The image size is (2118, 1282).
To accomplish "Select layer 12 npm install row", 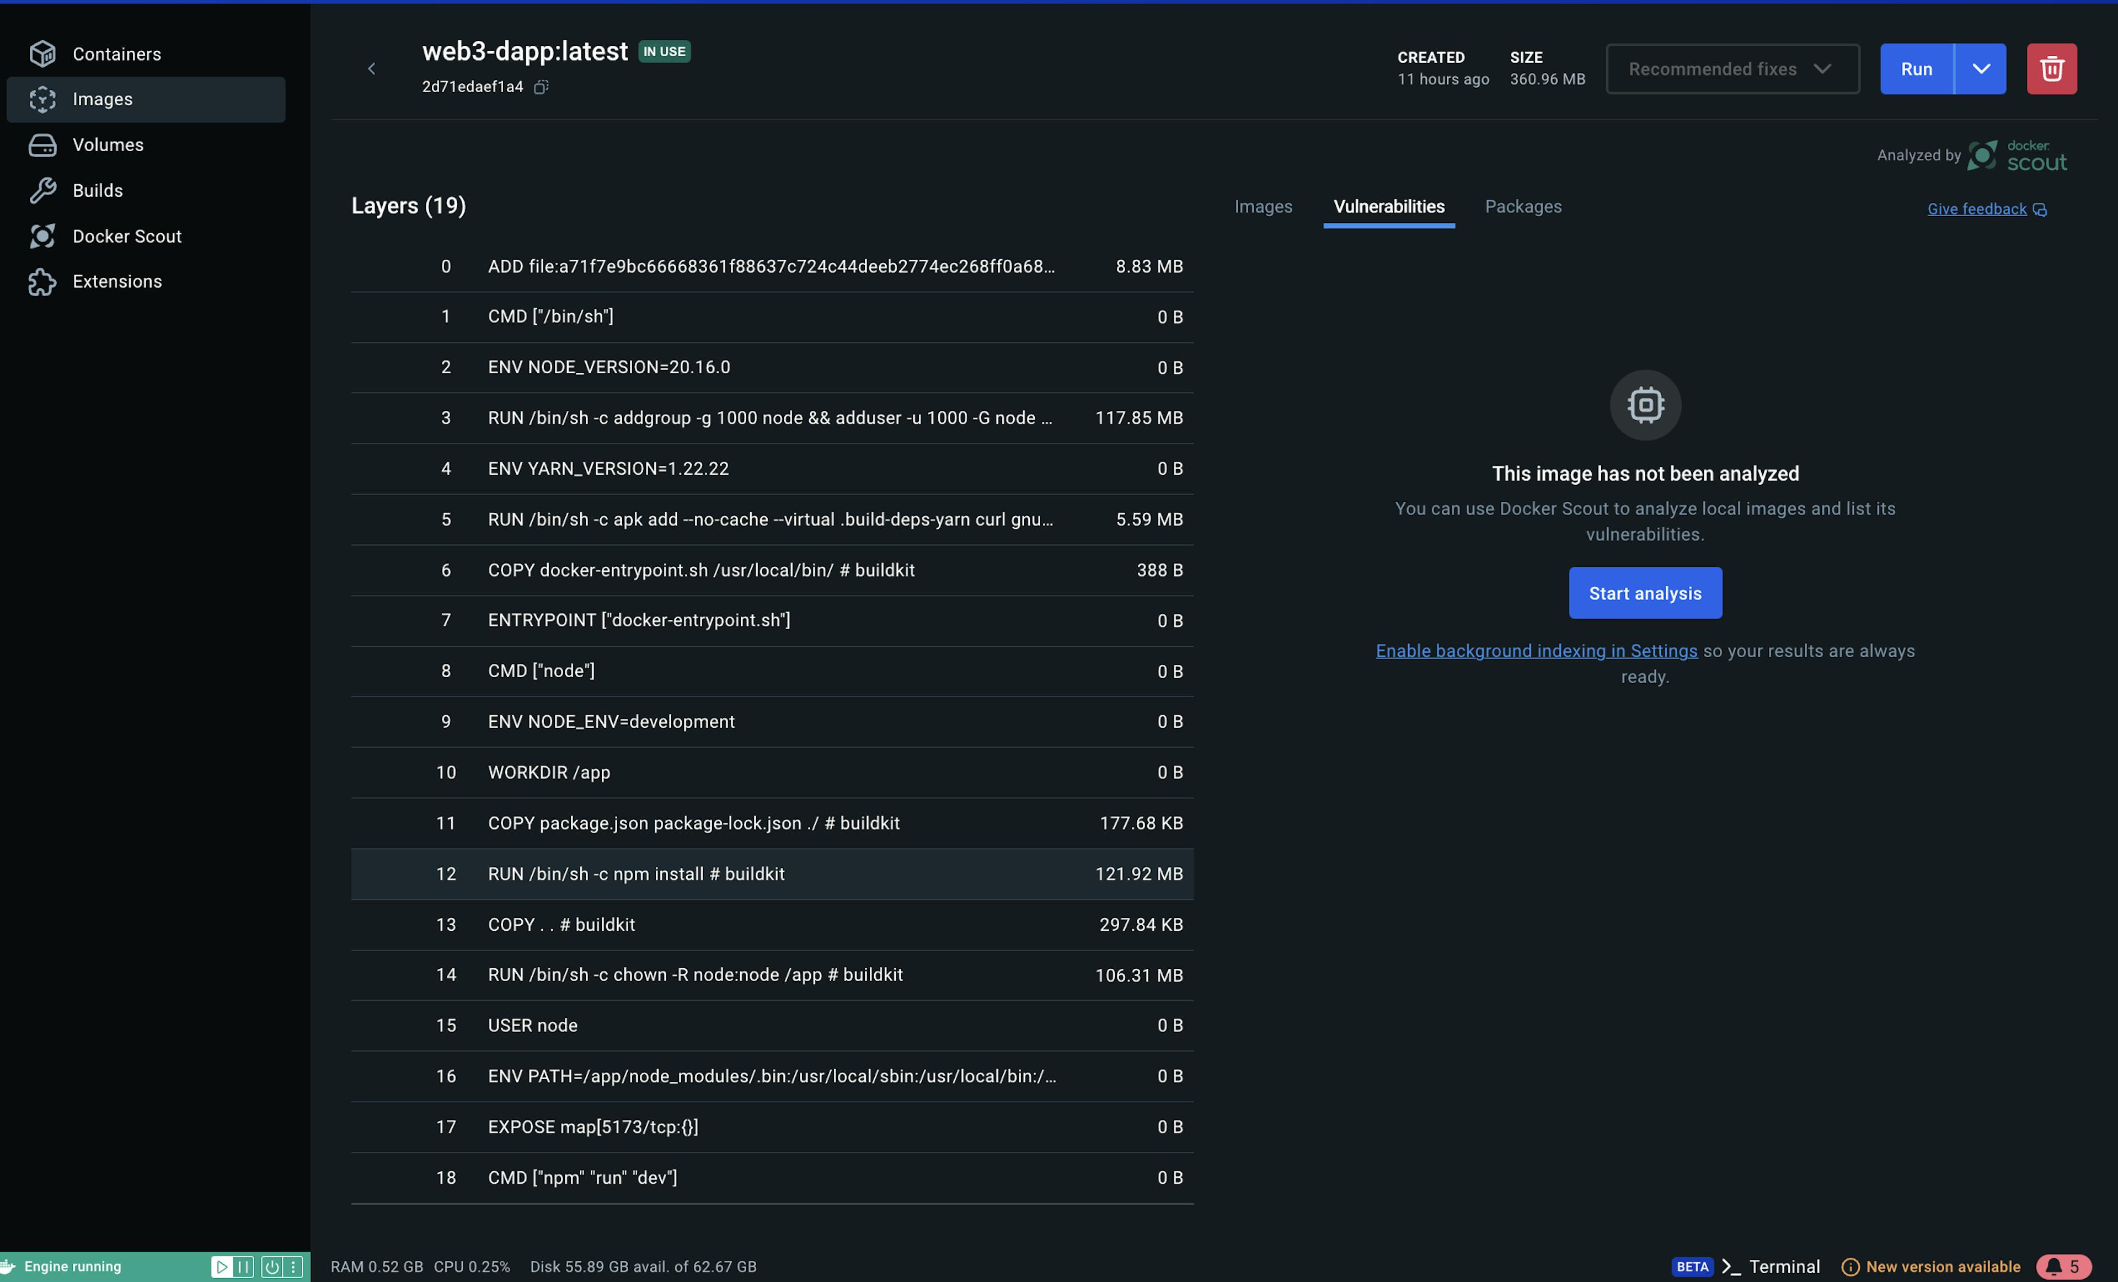I will tap(770, 872).
